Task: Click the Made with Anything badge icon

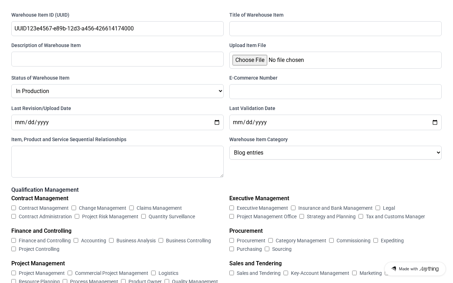Action: coord(394,269)
